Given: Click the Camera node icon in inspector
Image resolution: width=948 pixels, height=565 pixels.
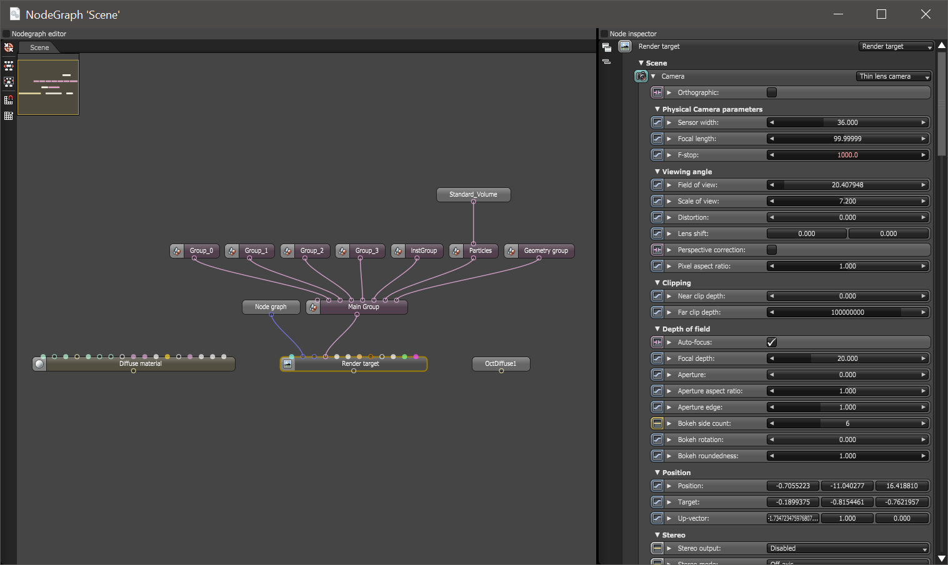Looking at the screenshot, I should point(641,76).
